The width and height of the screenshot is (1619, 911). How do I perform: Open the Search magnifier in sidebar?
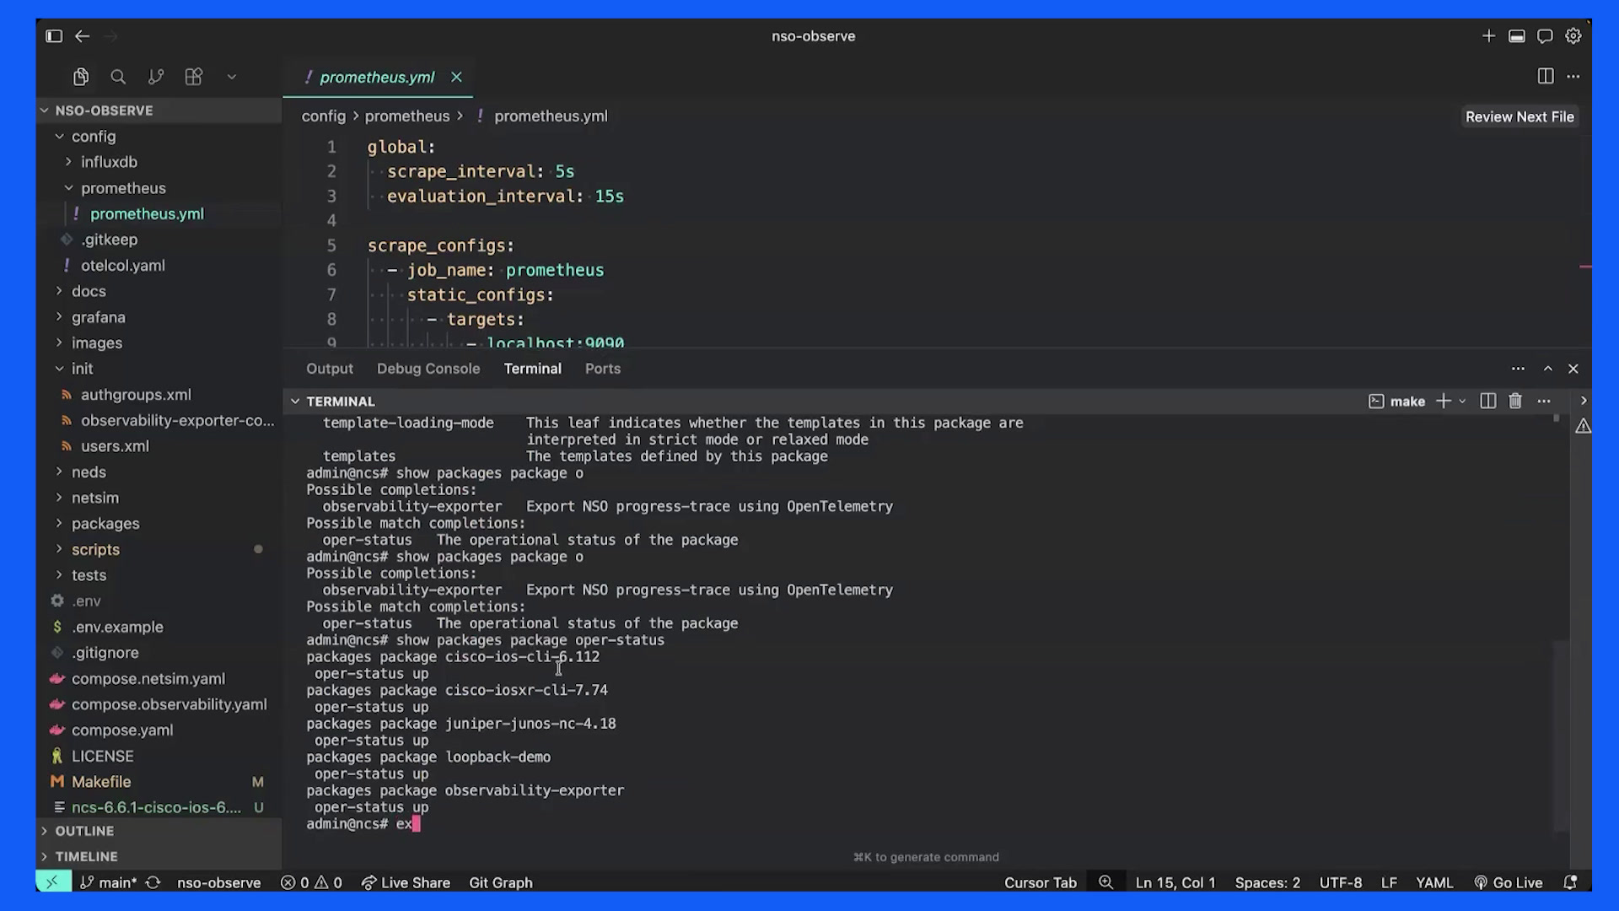pos(118,77)
